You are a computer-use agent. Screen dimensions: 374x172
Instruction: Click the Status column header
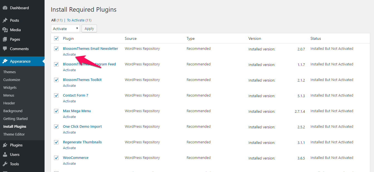click(x=316, y=38)
